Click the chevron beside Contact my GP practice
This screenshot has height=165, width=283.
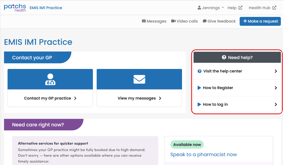(75, 98)
